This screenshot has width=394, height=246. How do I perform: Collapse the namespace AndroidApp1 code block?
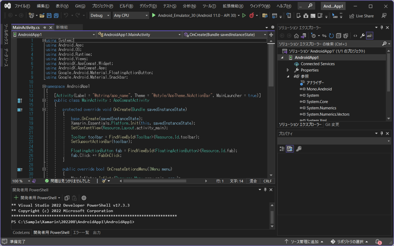[x=44, y=86]
